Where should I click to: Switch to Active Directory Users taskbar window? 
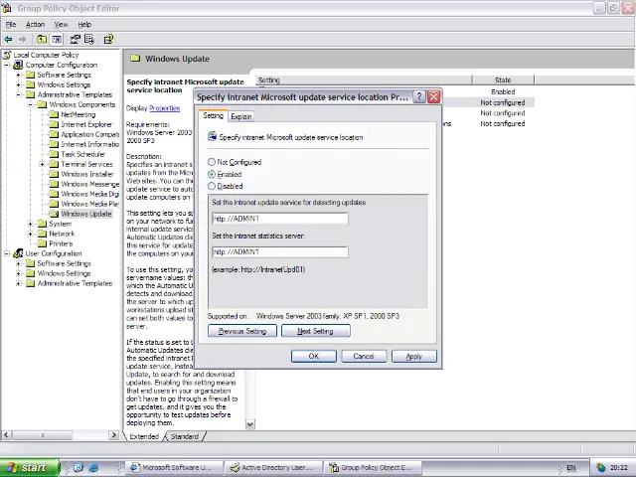coord(274,468)
